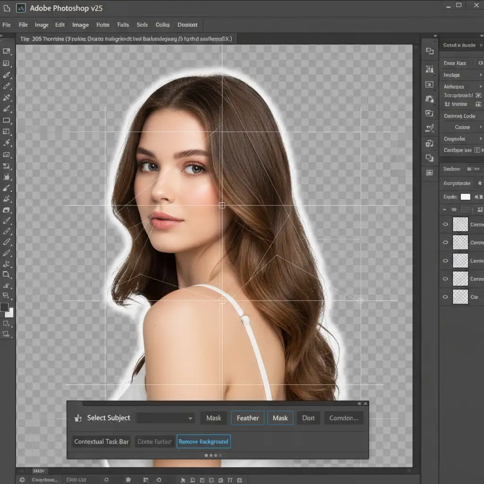Toggle visibility of the Lemter layer

(445, 260)
